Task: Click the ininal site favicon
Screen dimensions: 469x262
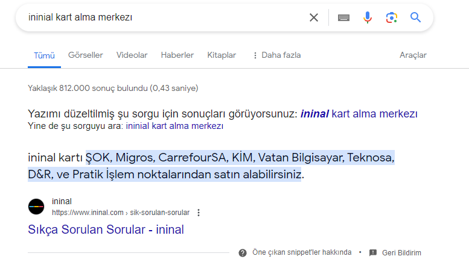Action: [36, 207]
